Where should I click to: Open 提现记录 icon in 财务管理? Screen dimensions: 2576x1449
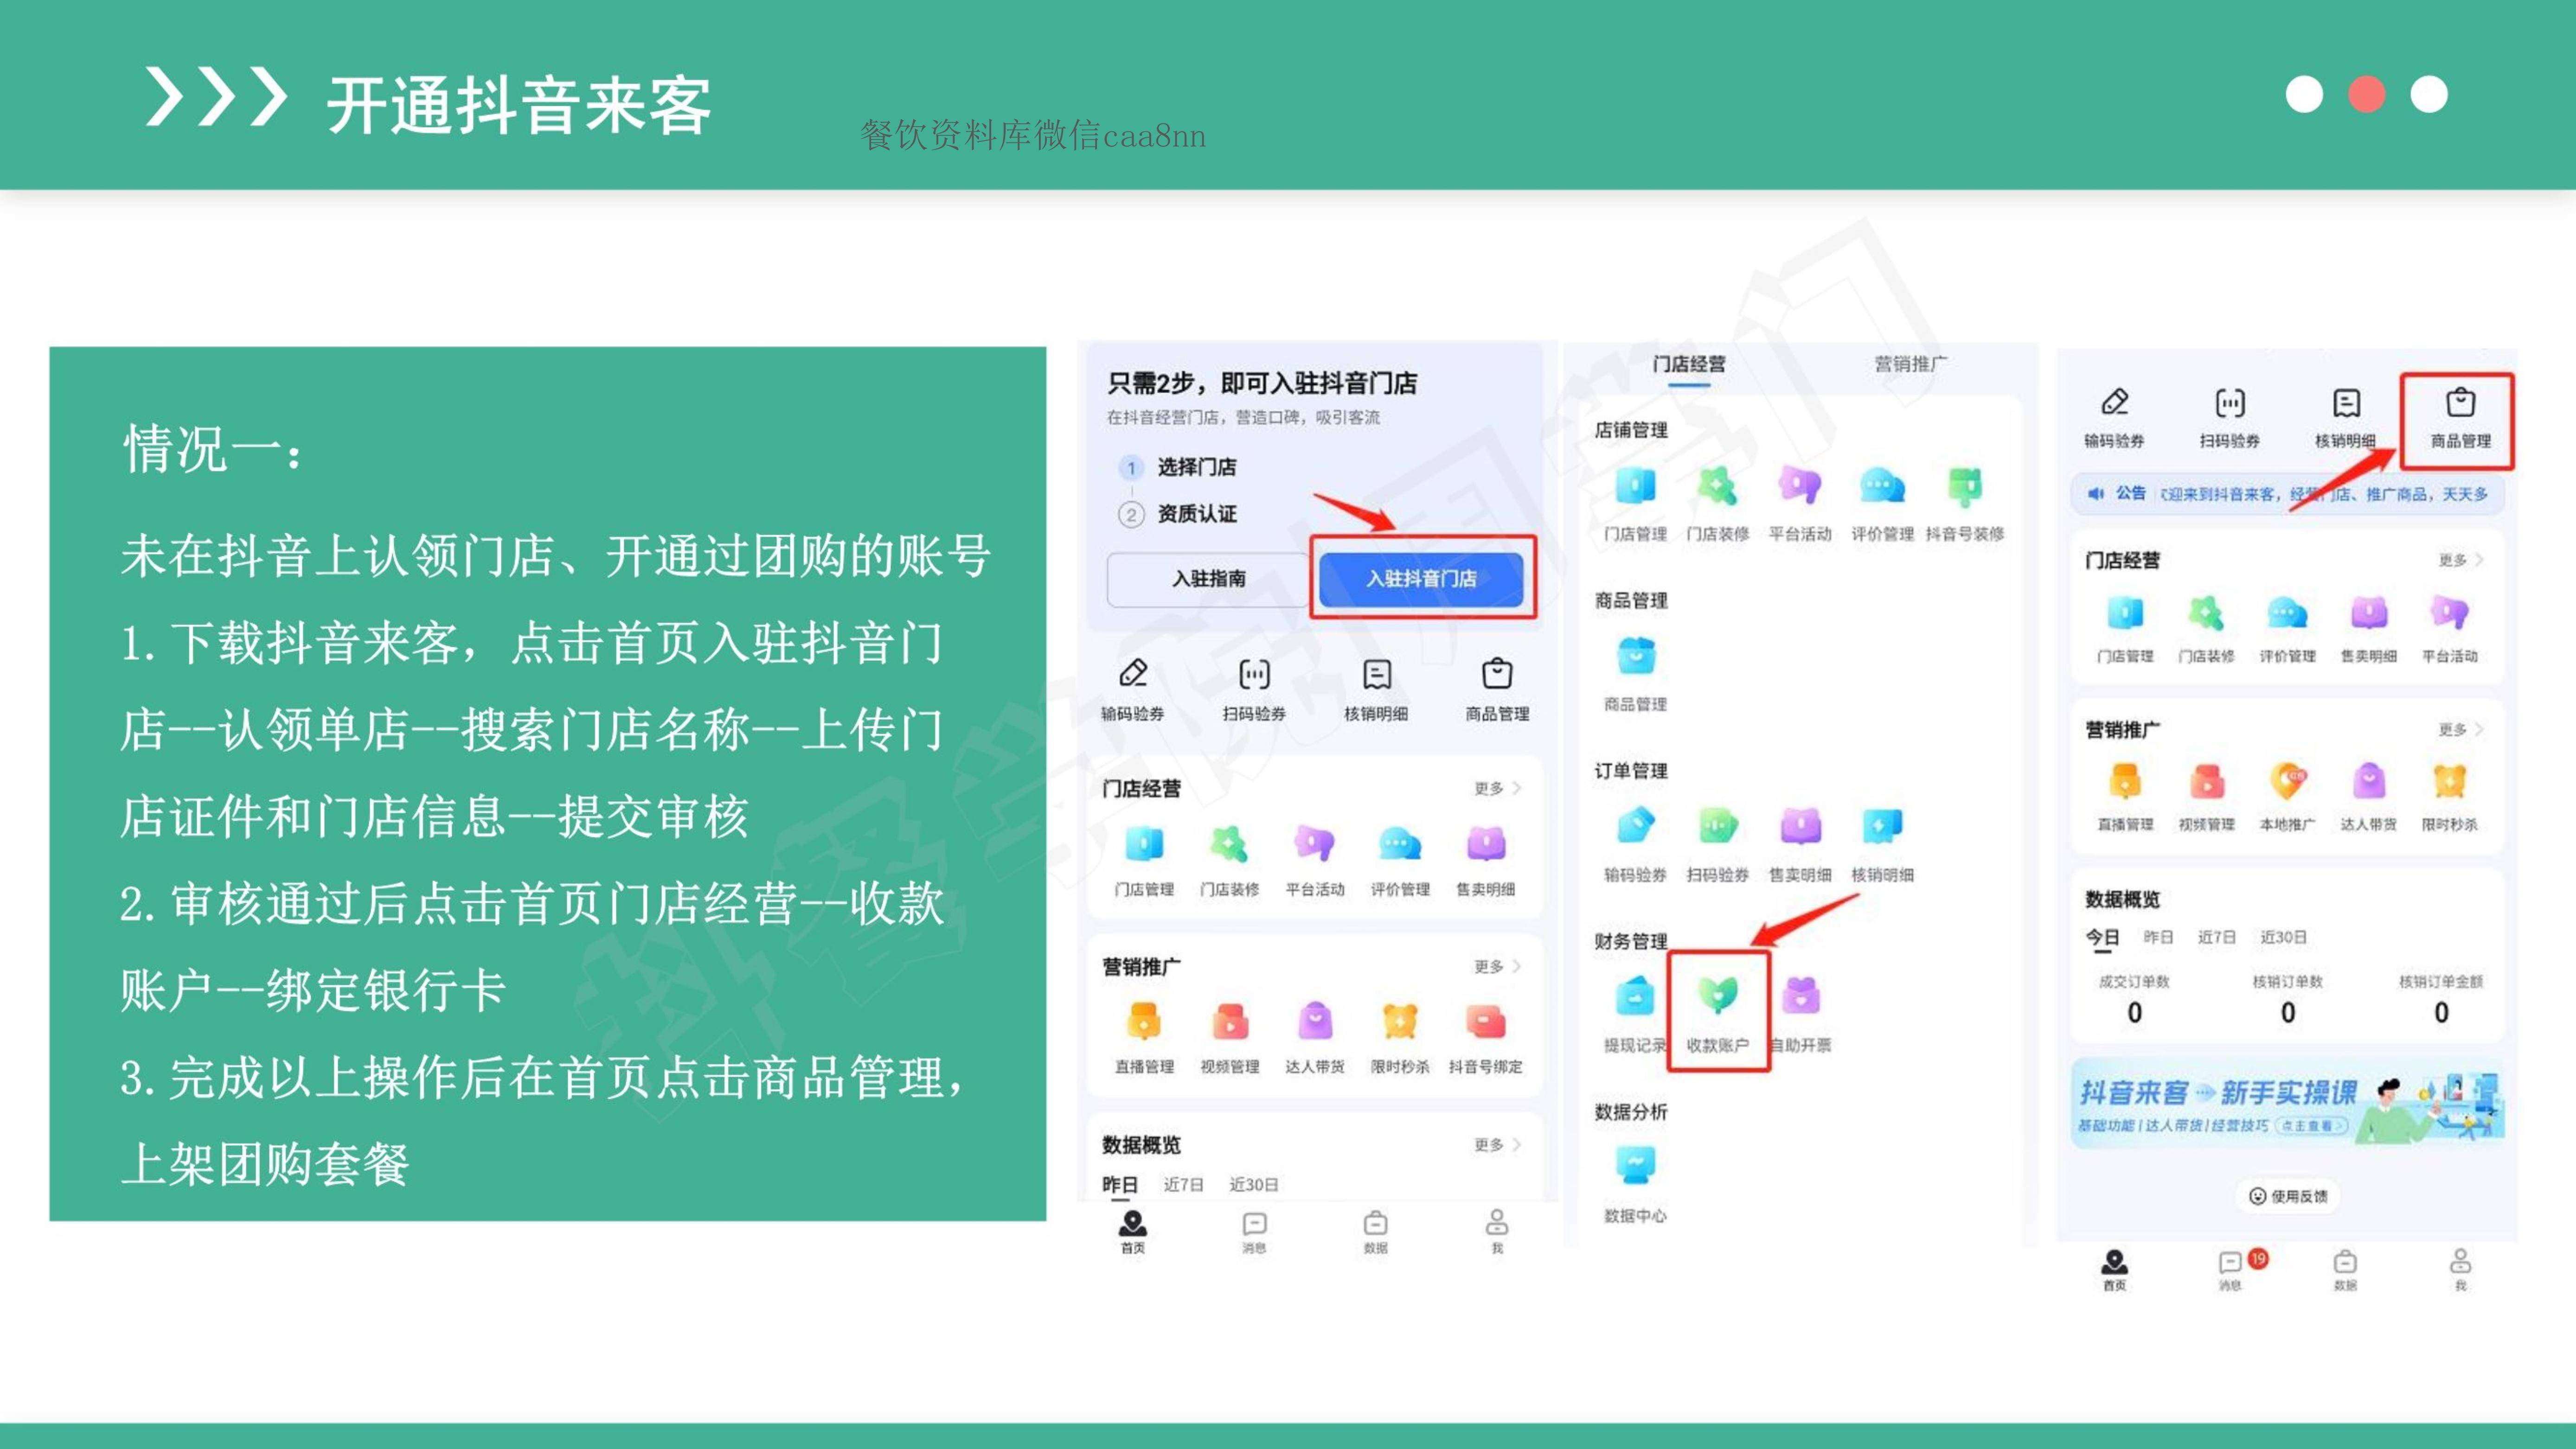click(x=1636, y=996)
